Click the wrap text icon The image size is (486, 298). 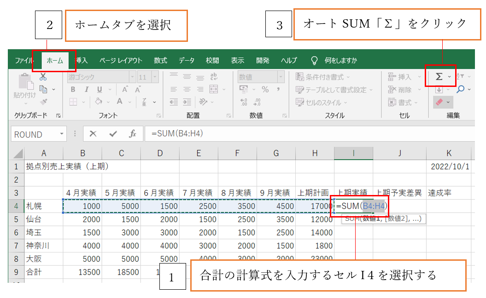[x=213, y=76]
